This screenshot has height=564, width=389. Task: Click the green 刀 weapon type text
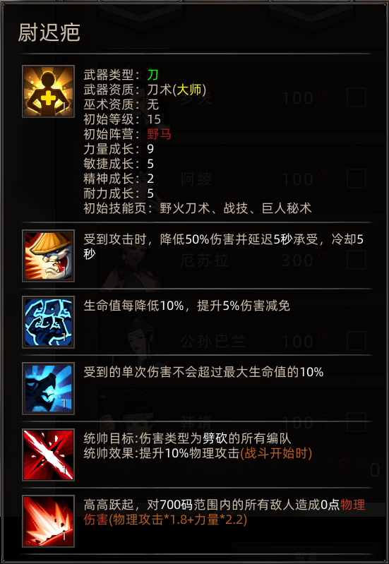(153, 75)
